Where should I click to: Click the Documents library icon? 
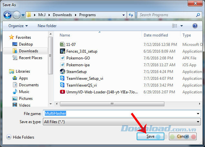[15, 85]
